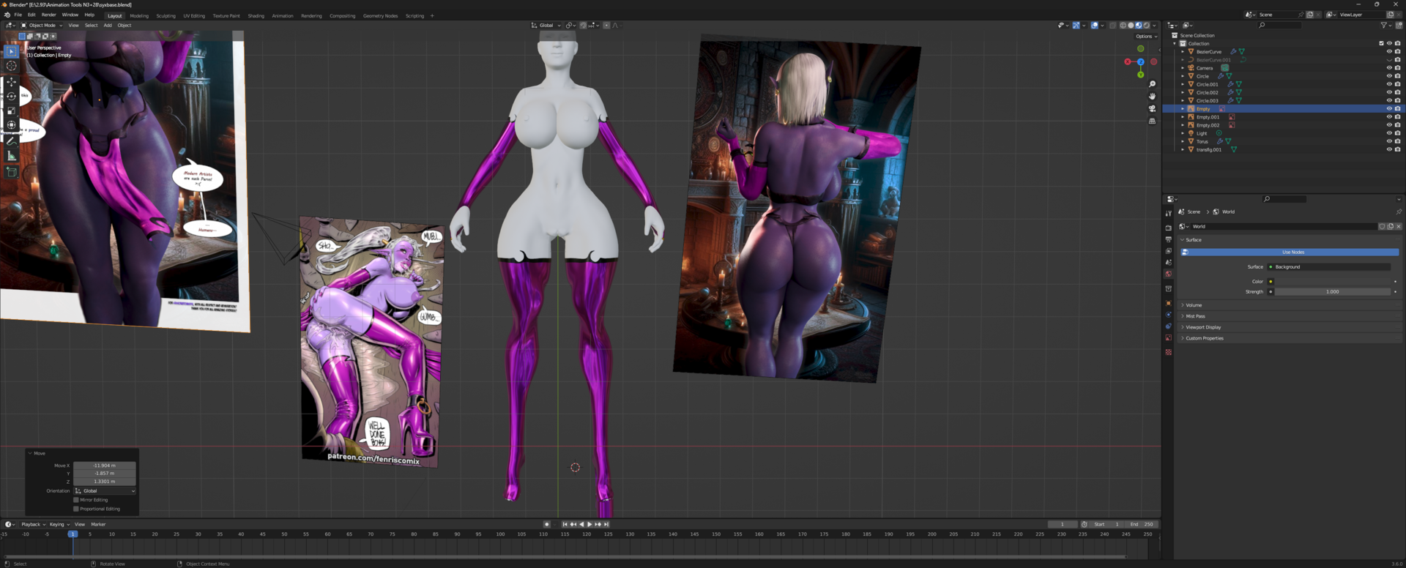Click the timeline Marker menu

(98, 524)
